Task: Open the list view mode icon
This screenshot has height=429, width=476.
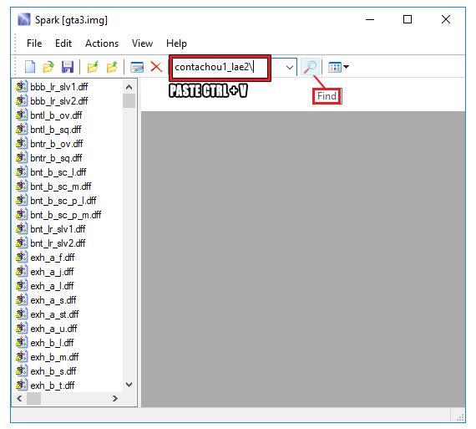Action: pyautogui.click(x=335, y=67)
